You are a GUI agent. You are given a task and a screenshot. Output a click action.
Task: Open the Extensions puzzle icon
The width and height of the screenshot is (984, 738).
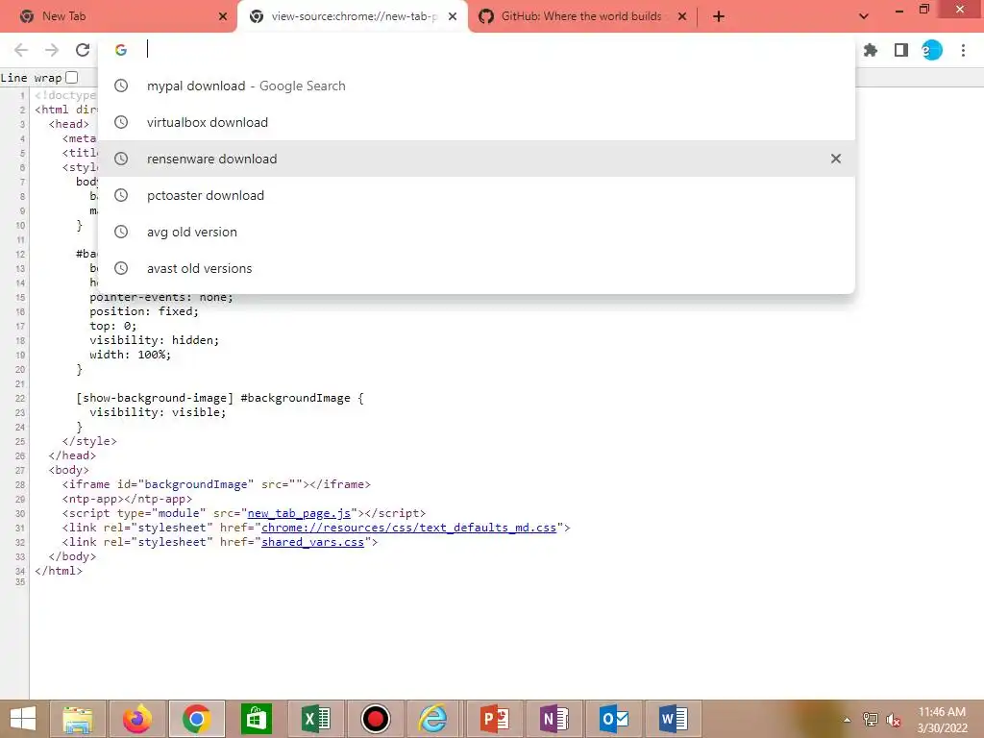pos(871,50)
